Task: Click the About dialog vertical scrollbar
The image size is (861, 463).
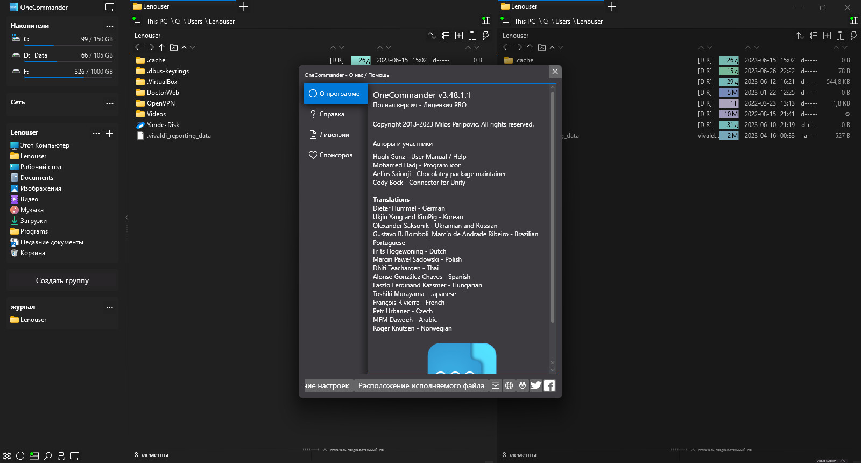Action: point(552,207)
